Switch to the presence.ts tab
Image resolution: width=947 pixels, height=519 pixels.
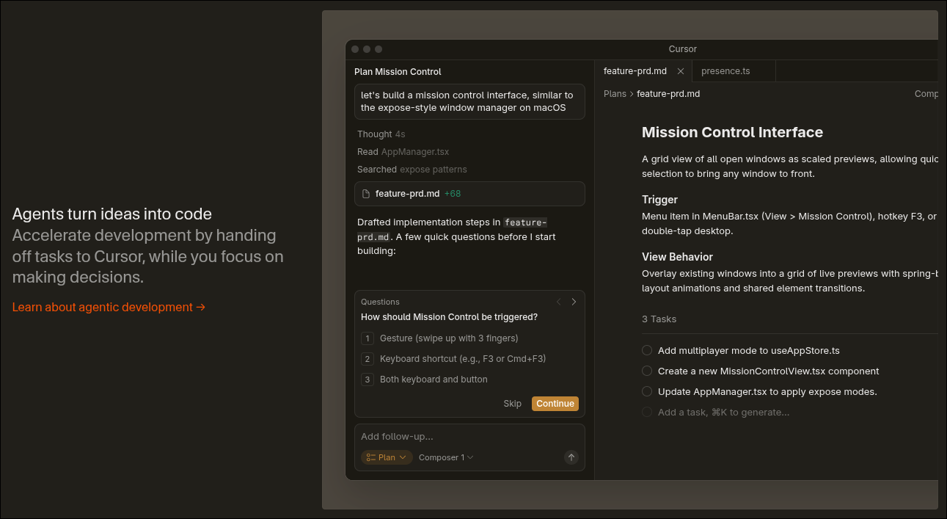pos(725,71)
